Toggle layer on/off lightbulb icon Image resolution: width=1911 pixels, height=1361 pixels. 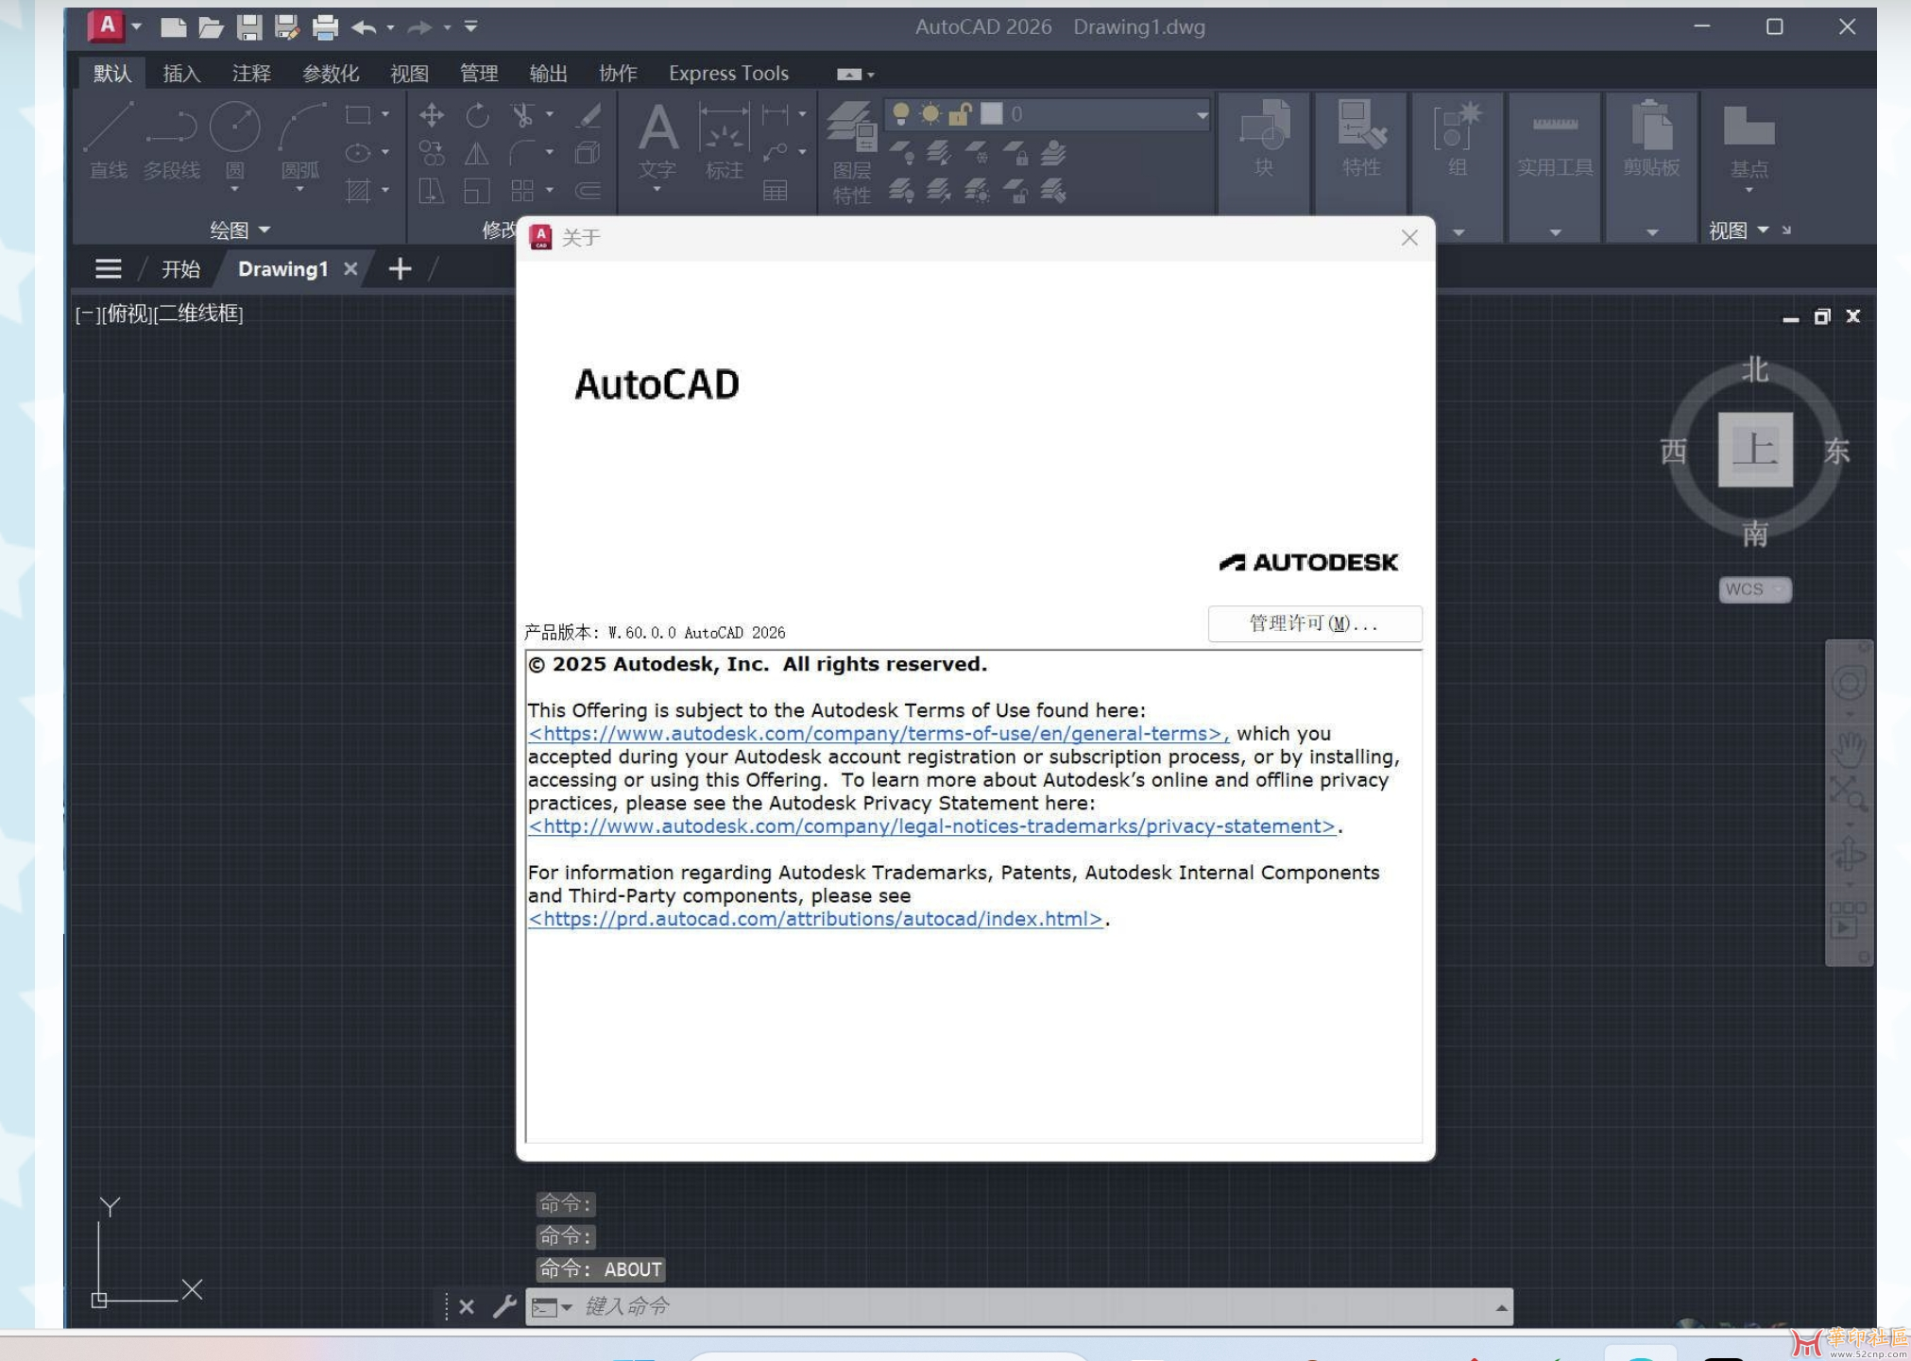(901, 114)
